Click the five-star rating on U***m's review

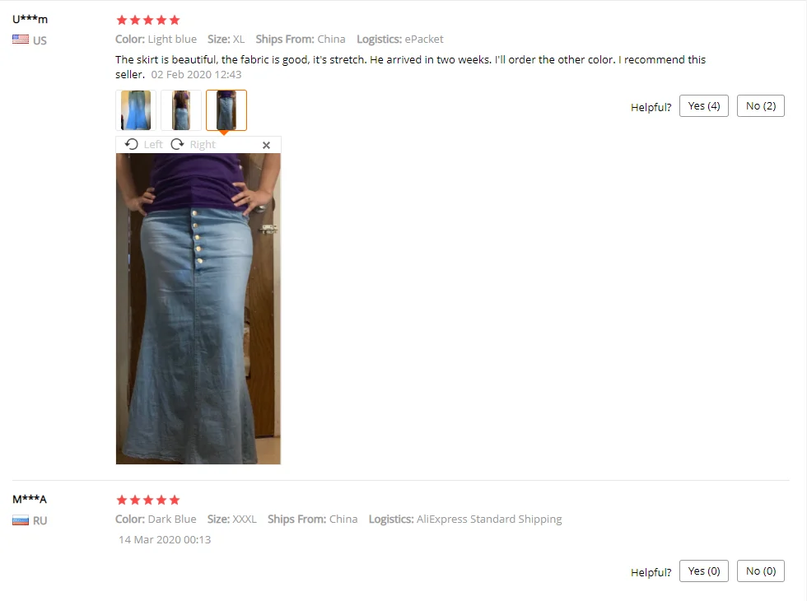point(148,20)
